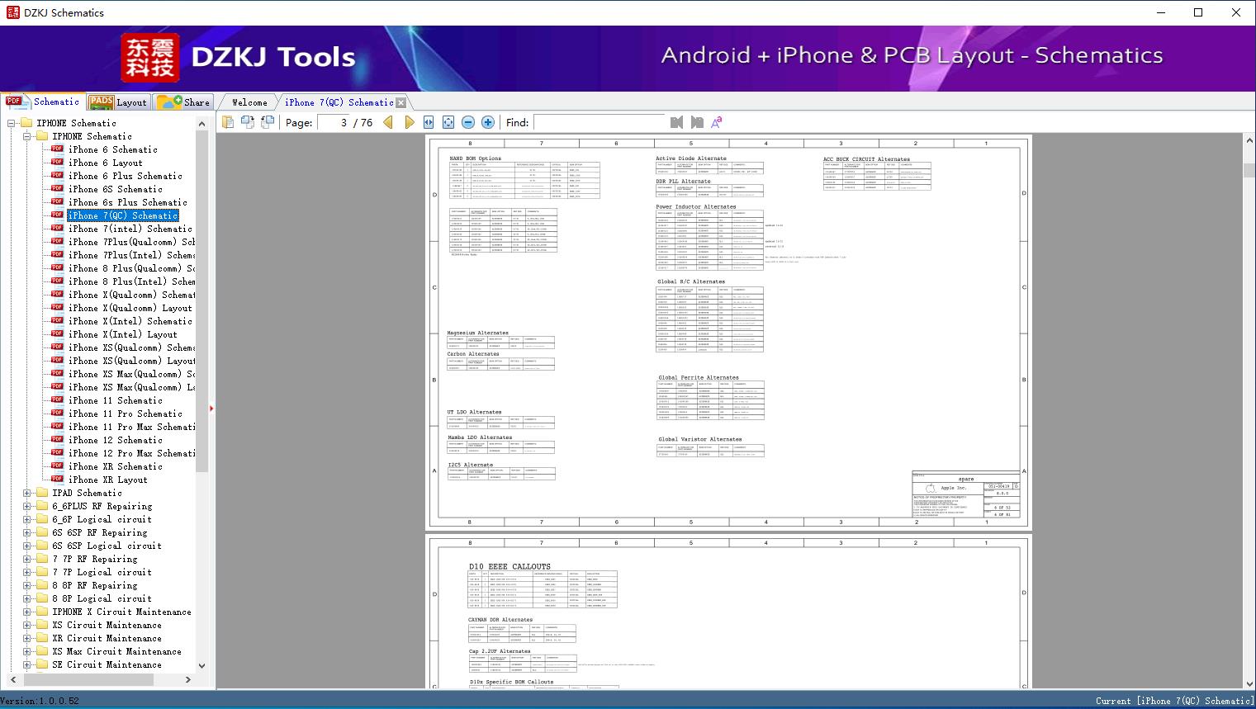Viewport: 1256px width, 709px height.
Task: Expand the SE Circuit Maintenance folder
Action: coord(27,664)
